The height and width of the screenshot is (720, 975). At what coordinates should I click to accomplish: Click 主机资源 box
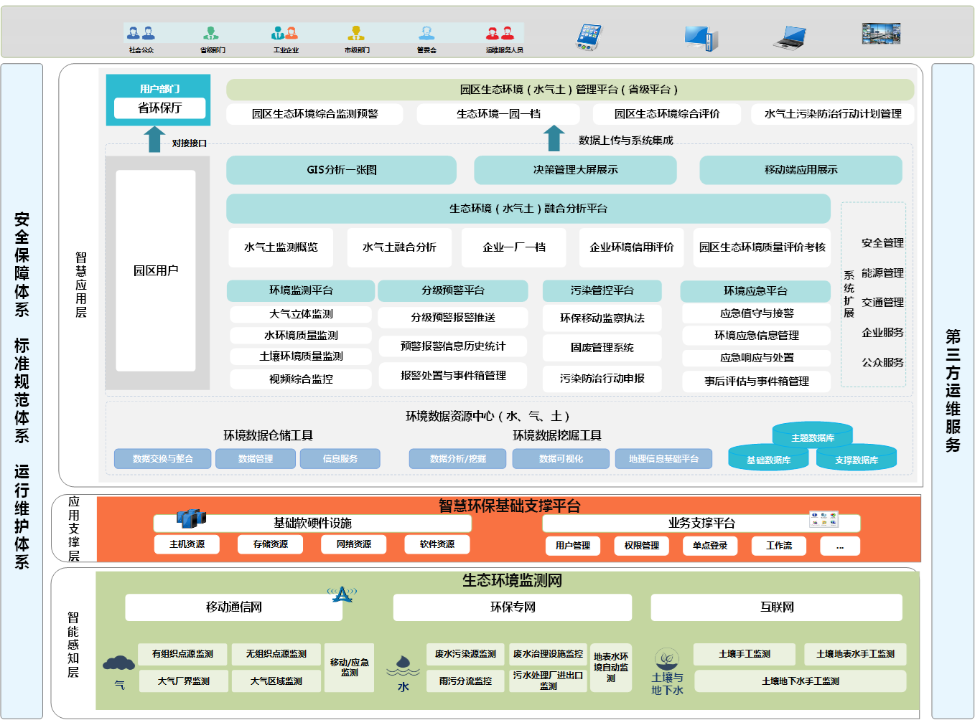coord(187,544)
